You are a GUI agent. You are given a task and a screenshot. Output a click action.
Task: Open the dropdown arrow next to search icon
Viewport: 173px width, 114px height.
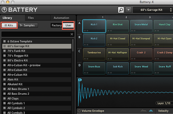(x=128, y=10)
